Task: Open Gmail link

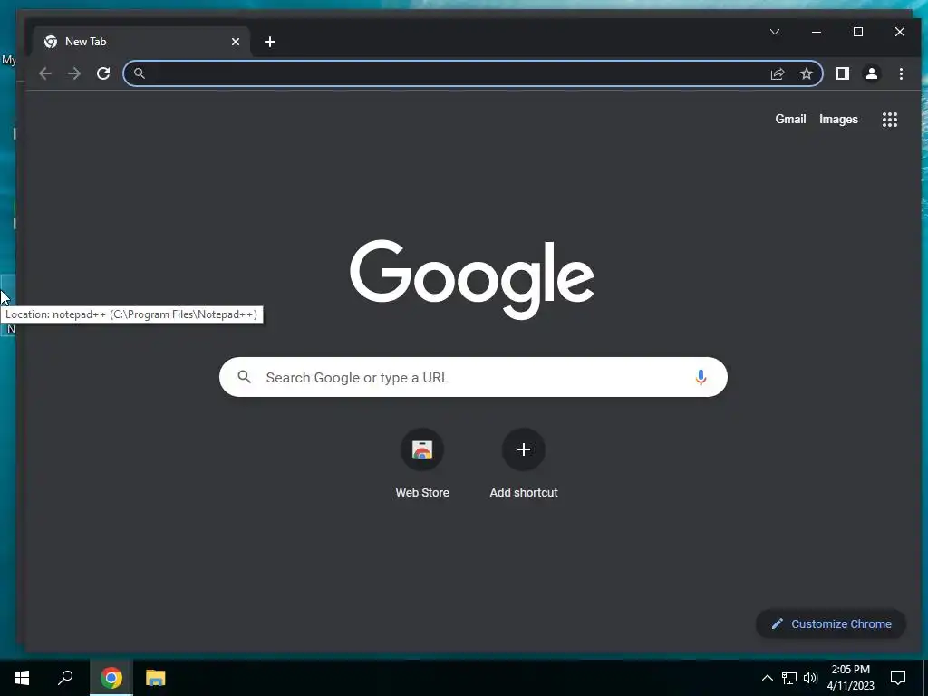Action: 790,119
